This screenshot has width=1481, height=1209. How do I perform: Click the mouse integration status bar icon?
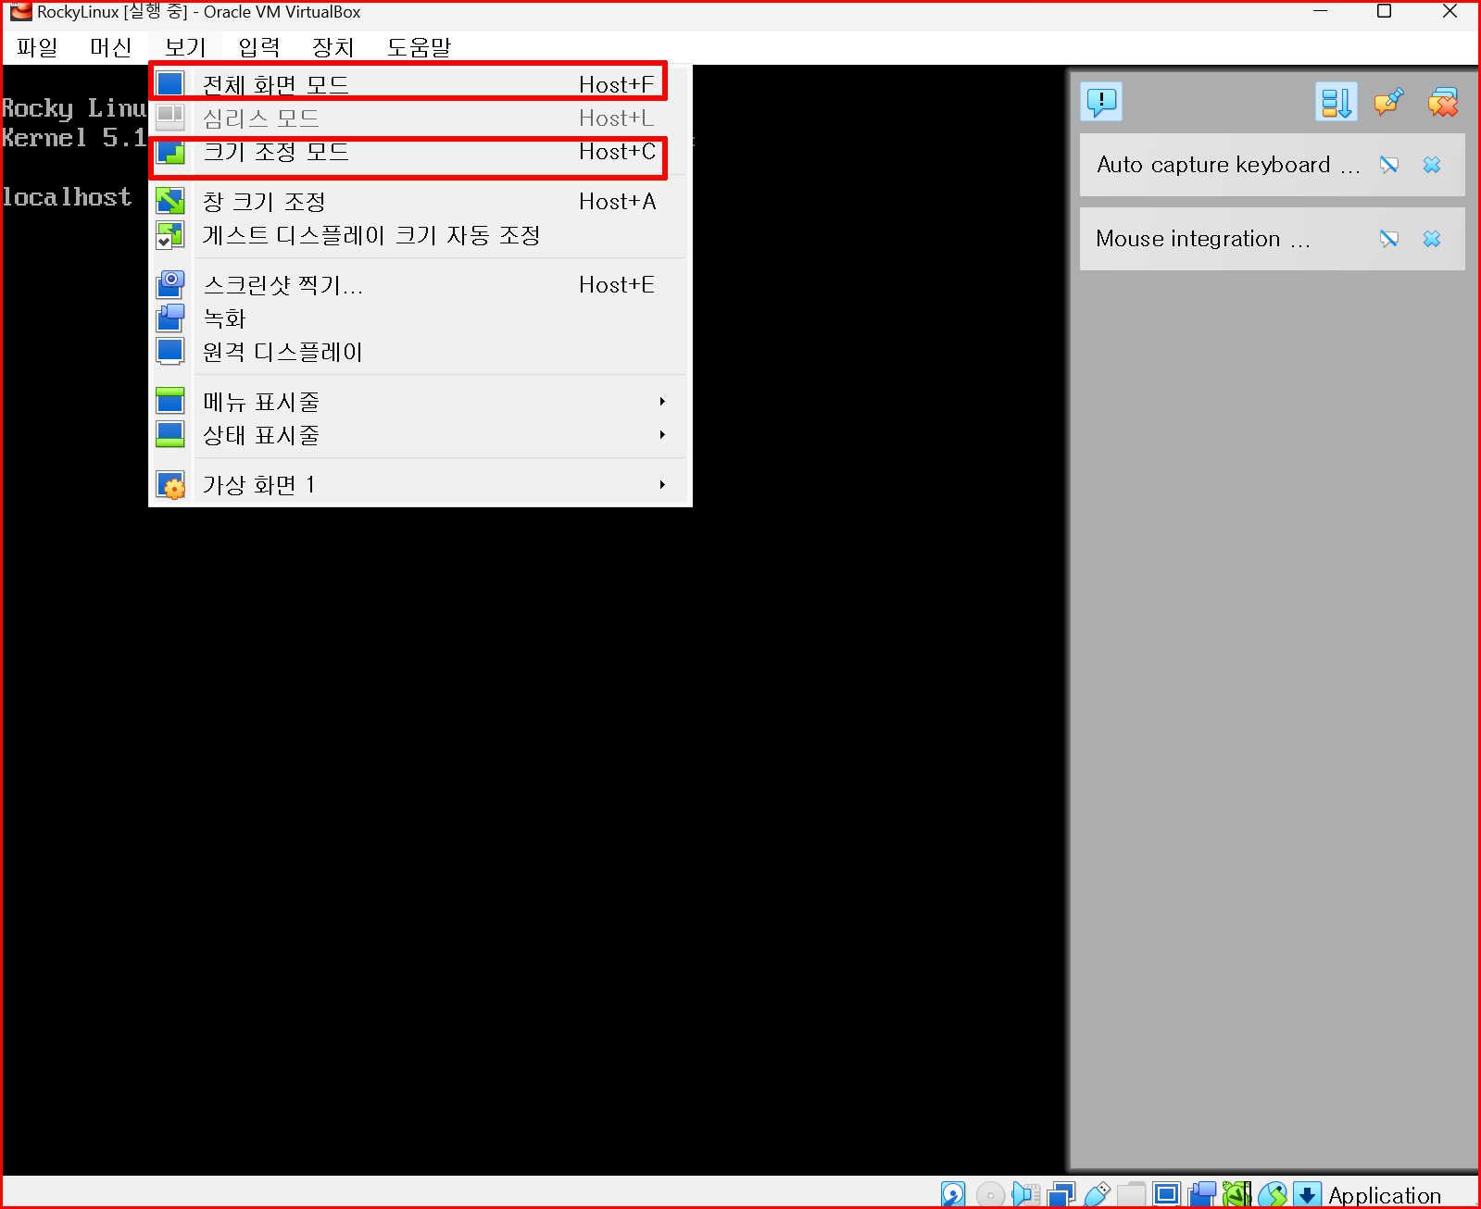1273,1195
